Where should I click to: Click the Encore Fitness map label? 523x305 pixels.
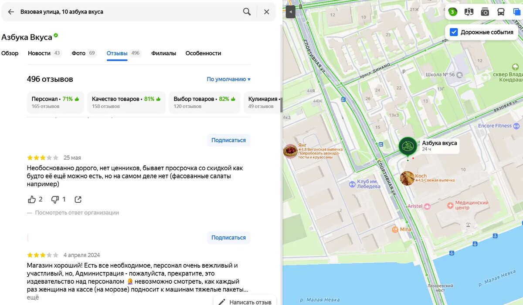click(x=495, y=126)
